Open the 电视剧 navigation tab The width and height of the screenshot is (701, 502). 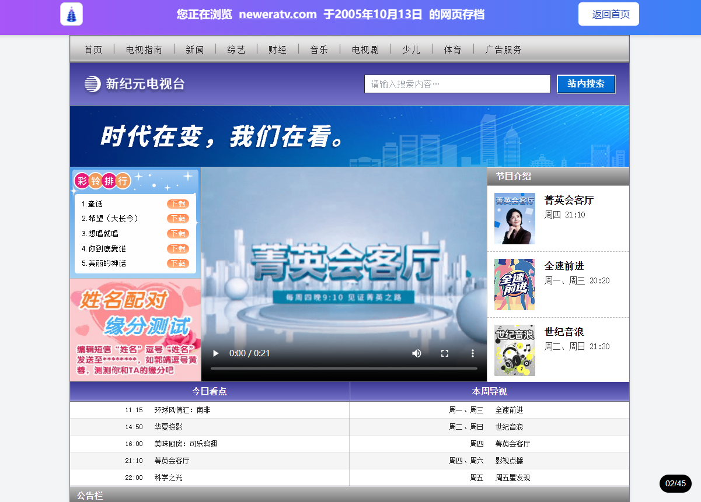(365, 50)
